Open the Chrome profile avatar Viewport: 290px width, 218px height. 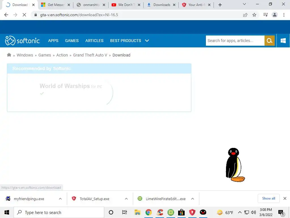pyautogui.click(x=275, y=15)
